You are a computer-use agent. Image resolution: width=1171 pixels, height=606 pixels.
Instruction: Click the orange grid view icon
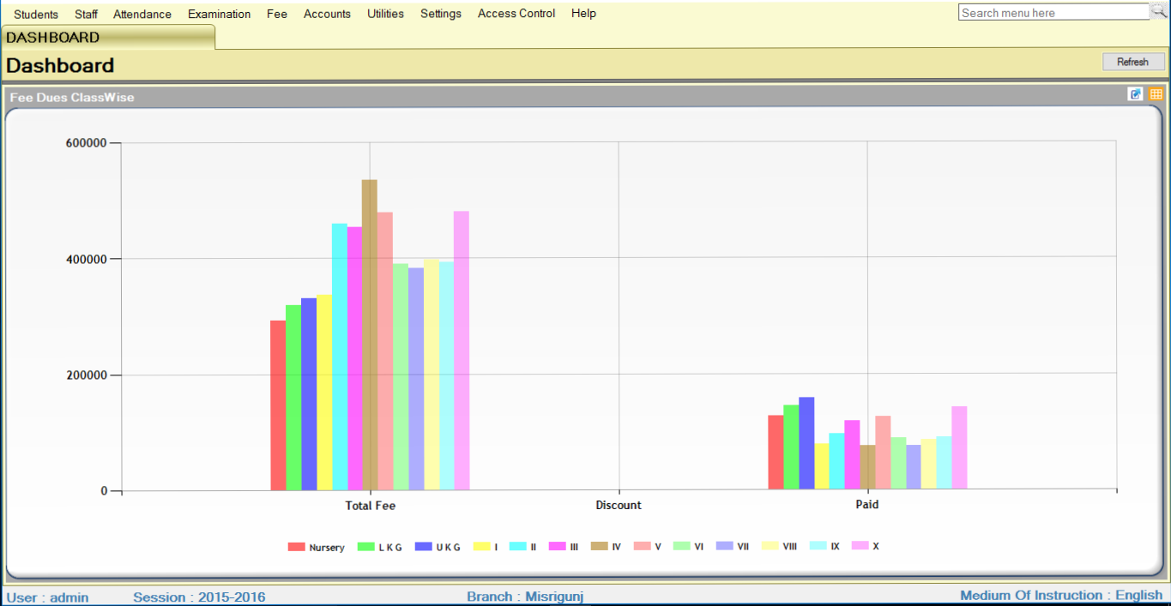coord(1156,94)
